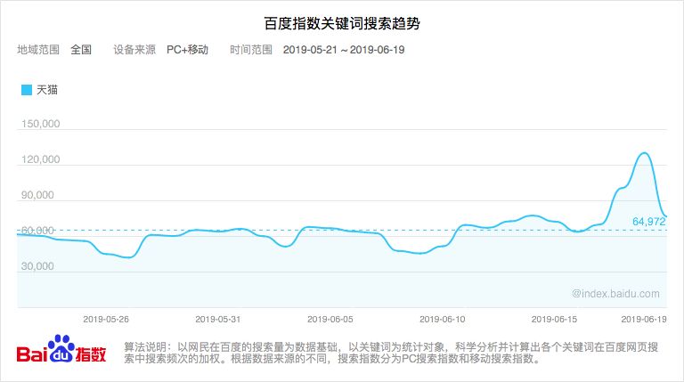The width and height of the screenshot is (684, 382).
Task: Click the 2019-05-26 x-axis date
Action: (x=106, y=319)
